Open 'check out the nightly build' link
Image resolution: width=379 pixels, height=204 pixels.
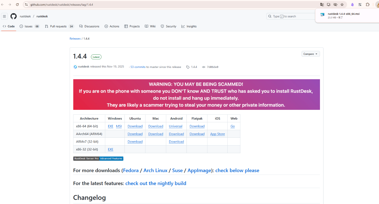[156, 183]
